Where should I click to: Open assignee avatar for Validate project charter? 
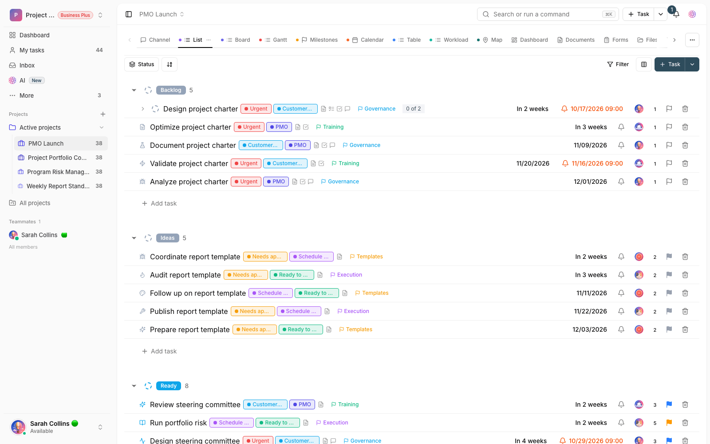(x=639, y=163)
